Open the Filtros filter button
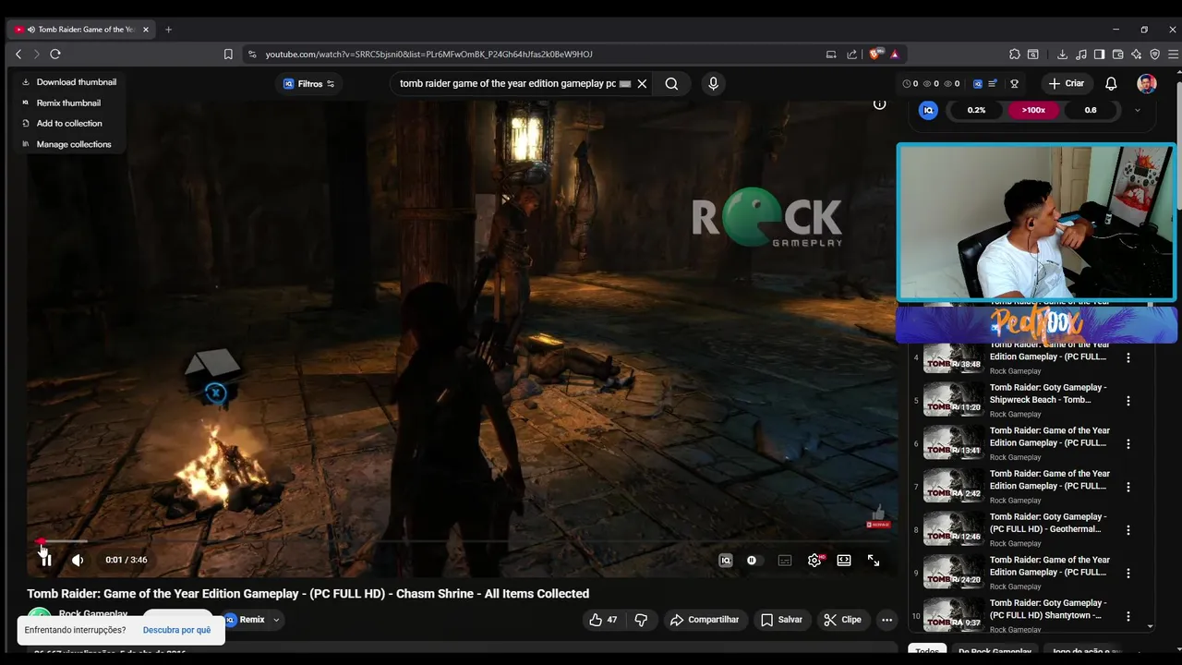This screenshot has height=665, width=1182. tap(308, 84)
